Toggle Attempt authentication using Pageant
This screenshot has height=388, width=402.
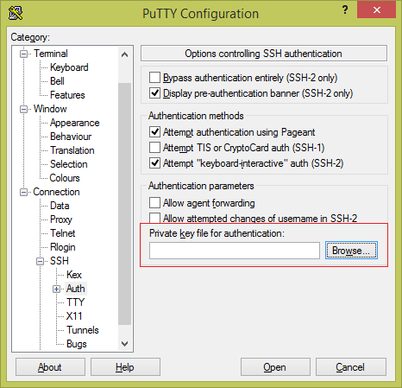tap(154, 132)
